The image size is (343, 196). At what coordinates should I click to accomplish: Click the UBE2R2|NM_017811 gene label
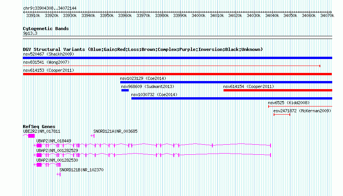42,132
